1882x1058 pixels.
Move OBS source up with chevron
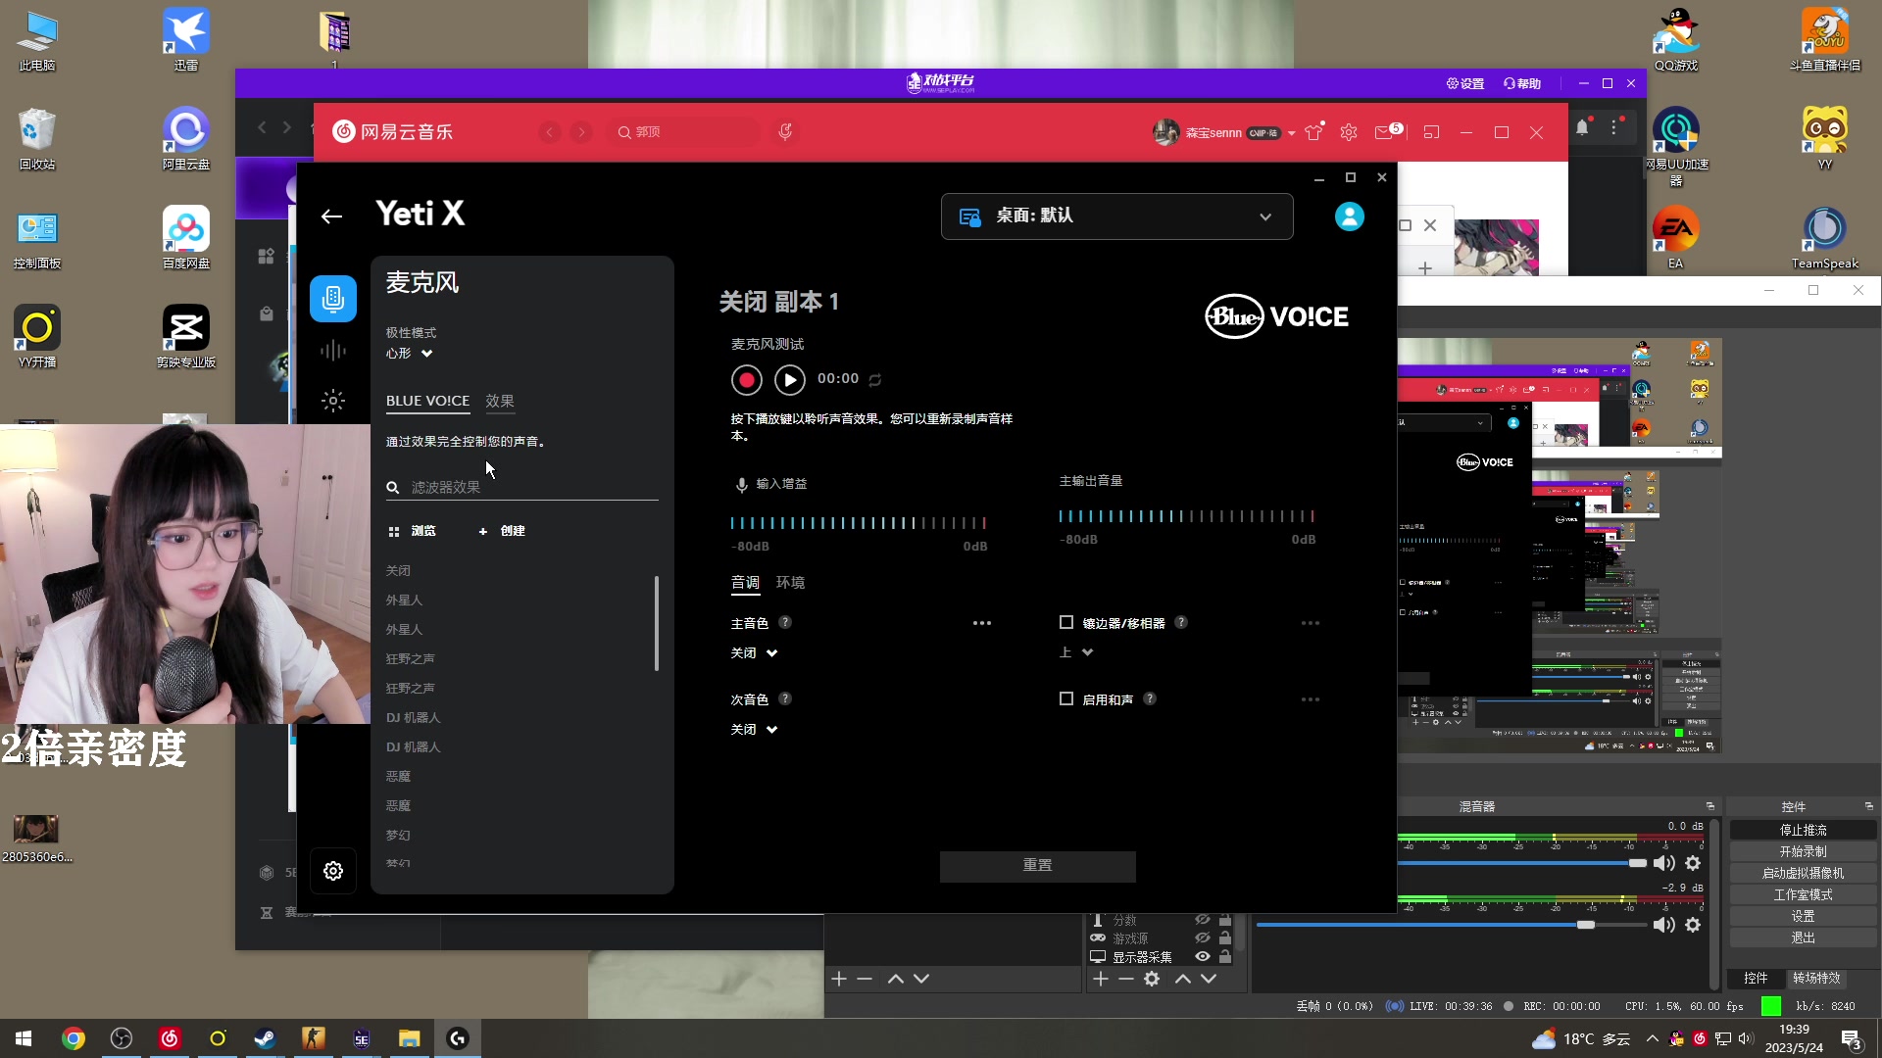[x=1183, y=979]
